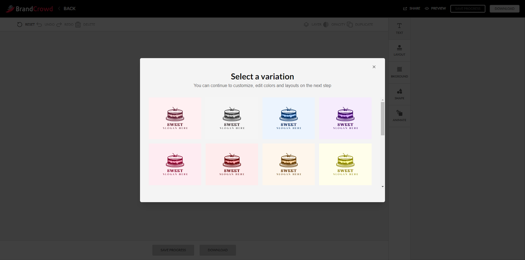Click the customize instructions subtitle text
Screen dimensions: 525x260
[x=262, y=86]
